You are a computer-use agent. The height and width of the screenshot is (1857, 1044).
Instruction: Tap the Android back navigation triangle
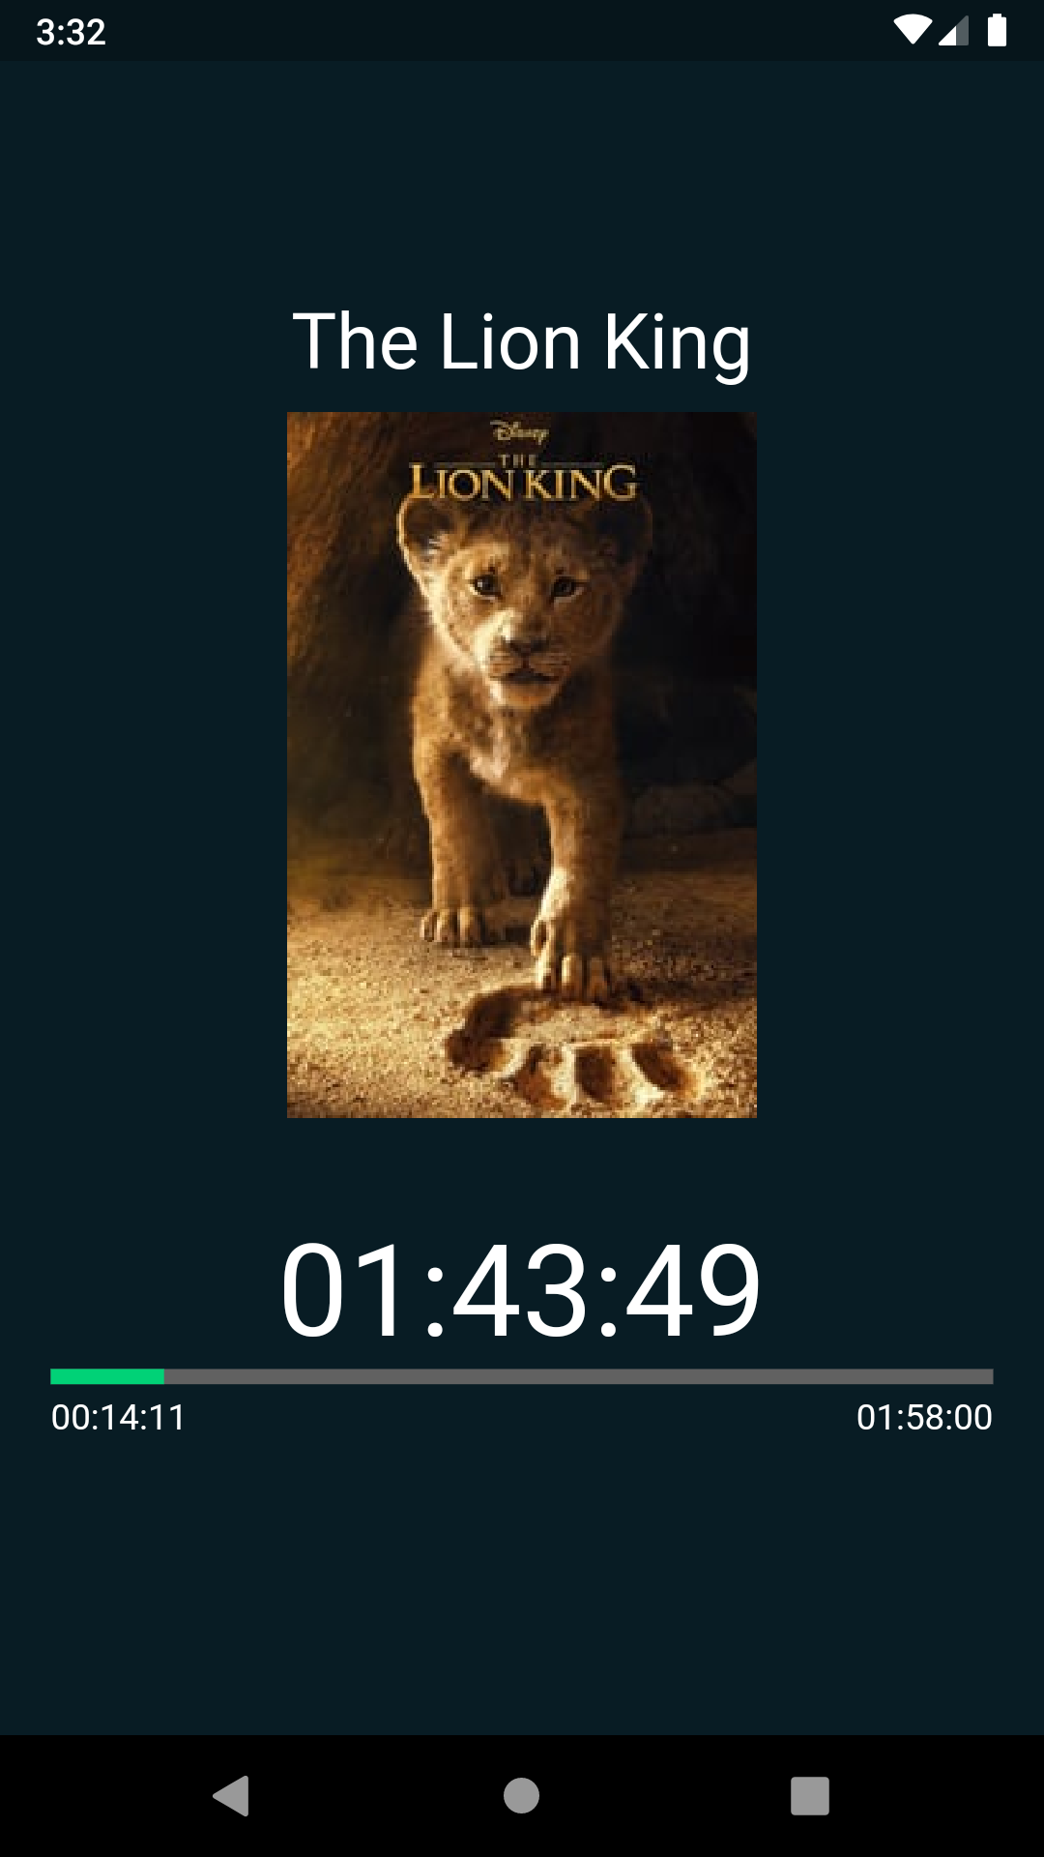[x=231, y=1796]
